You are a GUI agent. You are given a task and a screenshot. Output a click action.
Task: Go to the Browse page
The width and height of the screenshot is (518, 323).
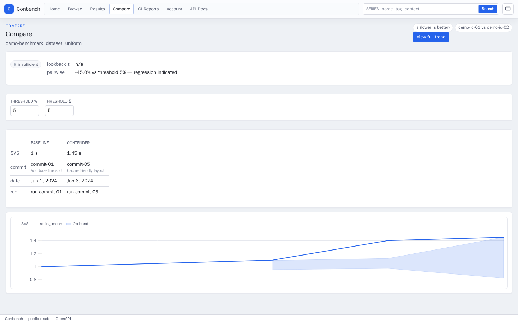click(75, 9)
